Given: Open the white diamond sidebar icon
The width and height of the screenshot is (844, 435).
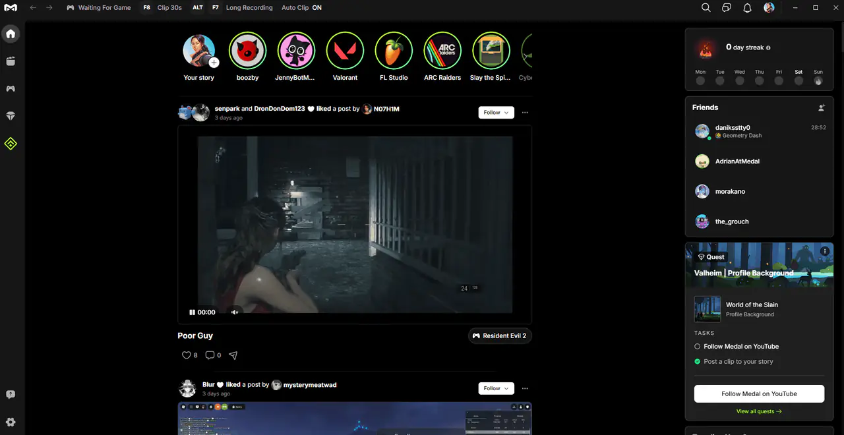Looking at the screenshot, I should coord(11,116).
